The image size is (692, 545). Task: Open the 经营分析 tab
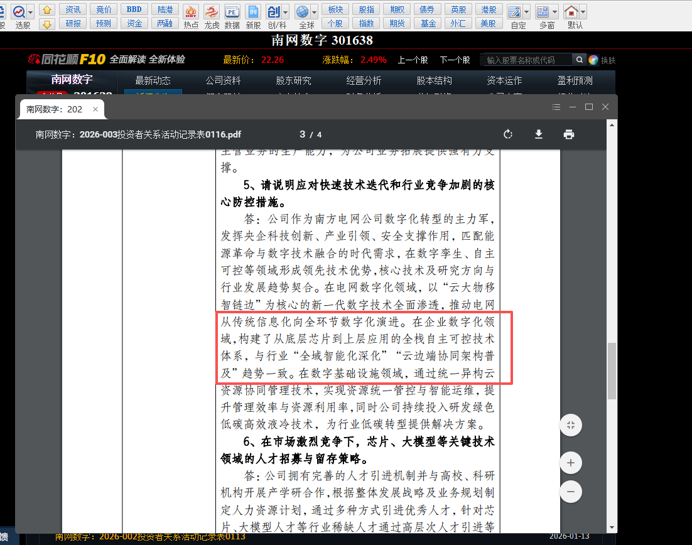[x=364, y=81]
